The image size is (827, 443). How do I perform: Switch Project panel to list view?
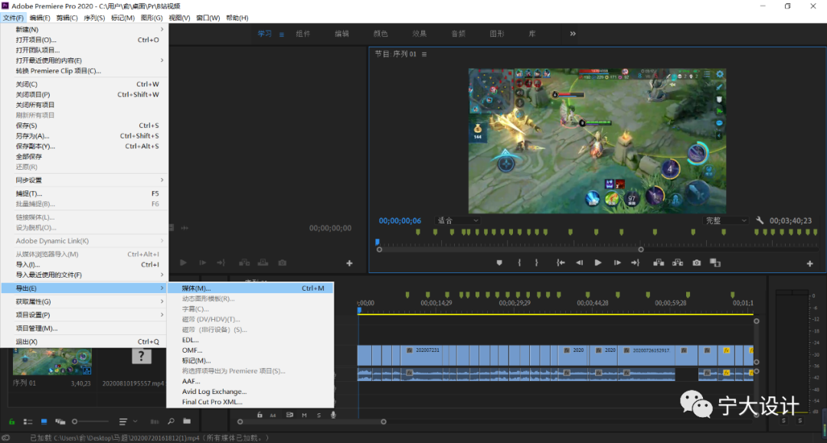[28, 422]
